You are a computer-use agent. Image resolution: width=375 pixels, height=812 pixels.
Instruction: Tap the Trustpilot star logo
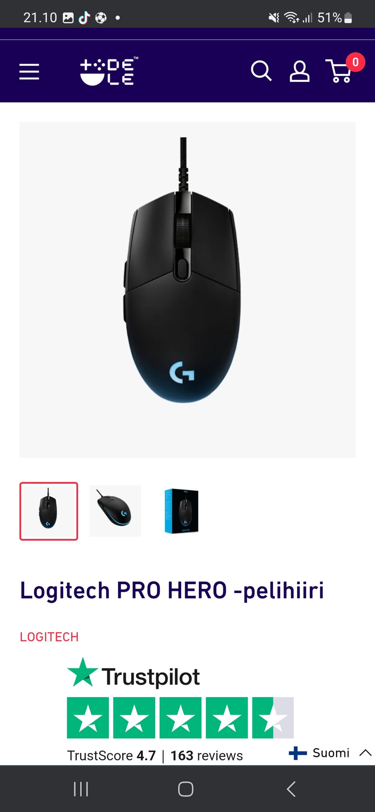pyautogui.click(x=134, y=672)
